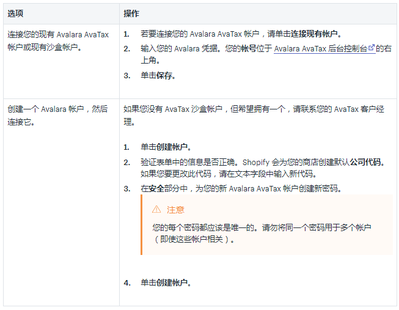The width and height of the screenshot is (399, 310).
Task: Click the text 验证表单中的信息是否正确
Action: click(x=188, y=162)
